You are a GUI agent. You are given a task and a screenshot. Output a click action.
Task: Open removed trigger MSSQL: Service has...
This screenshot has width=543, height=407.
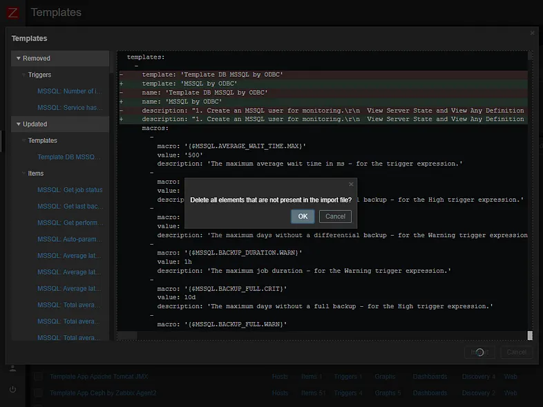click(70, 108)
